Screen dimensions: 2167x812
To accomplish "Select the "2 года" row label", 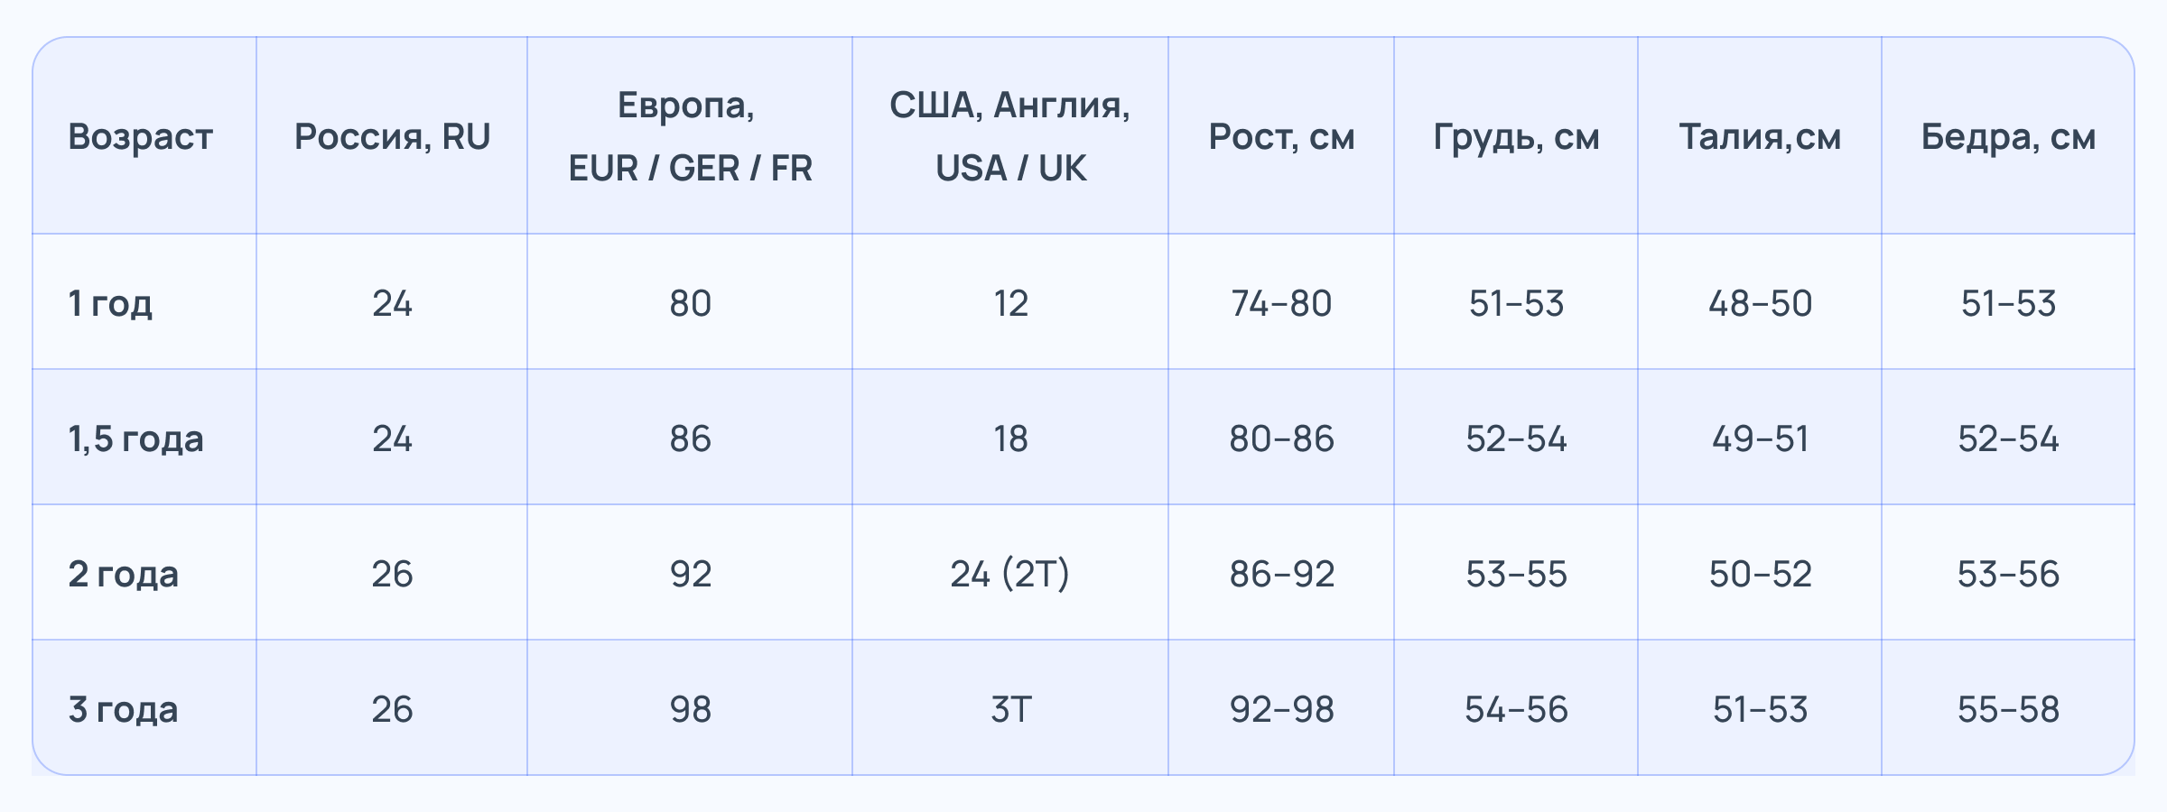I will click(123, 574).
